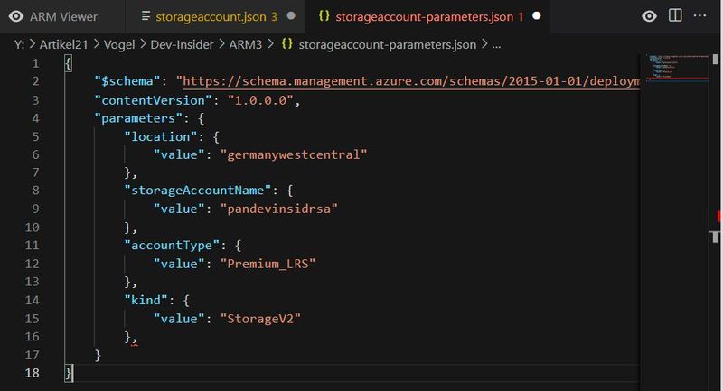
Task: Click the "StorageV2" value
Action: coord(260,319)
